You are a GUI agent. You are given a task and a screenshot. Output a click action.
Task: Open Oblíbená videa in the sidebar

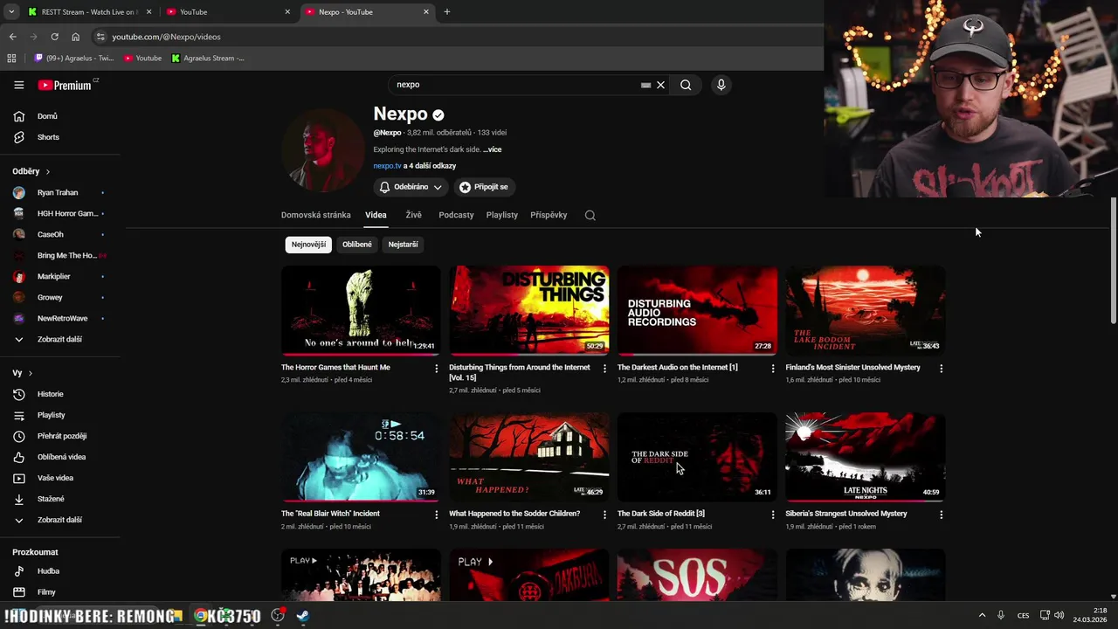tap(59, 457)
